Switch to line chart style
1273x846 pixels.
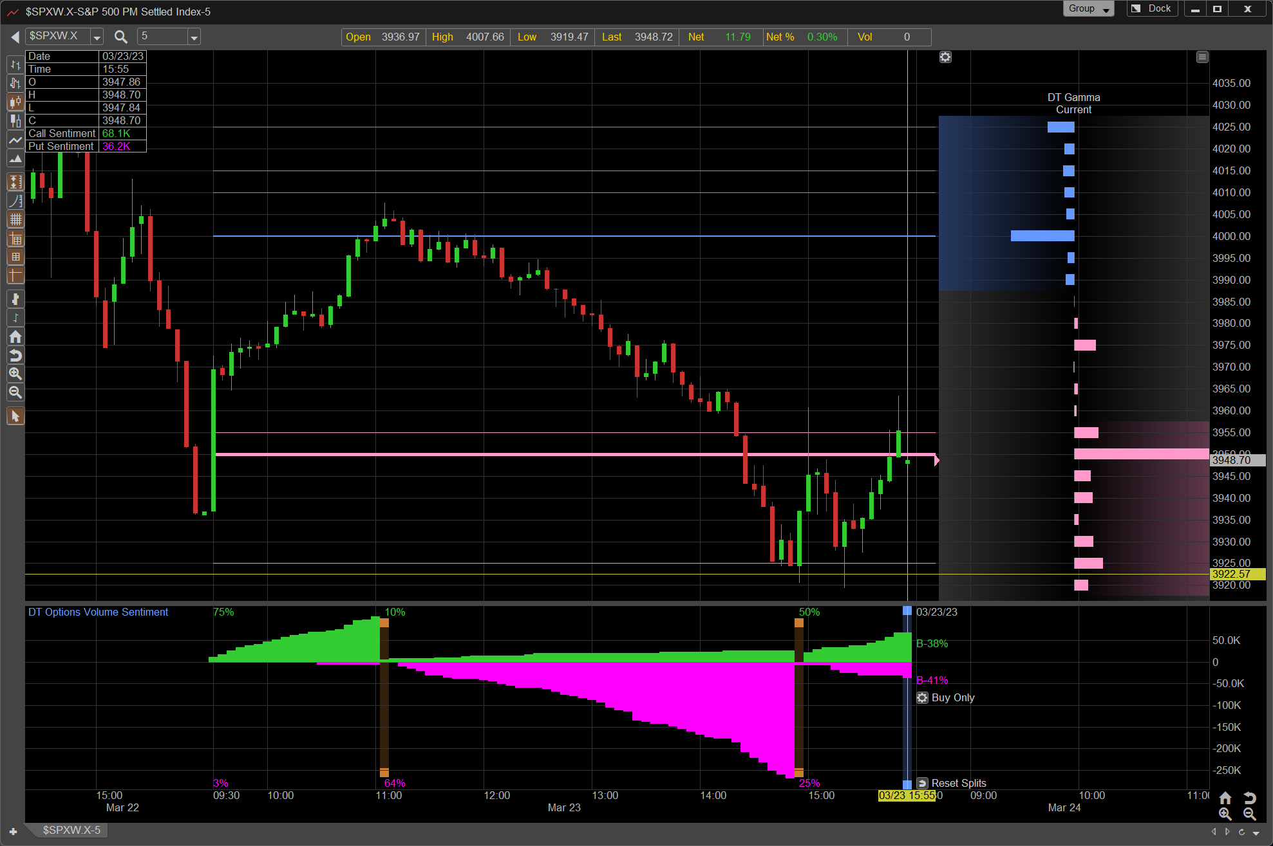[x=15, y=140]
